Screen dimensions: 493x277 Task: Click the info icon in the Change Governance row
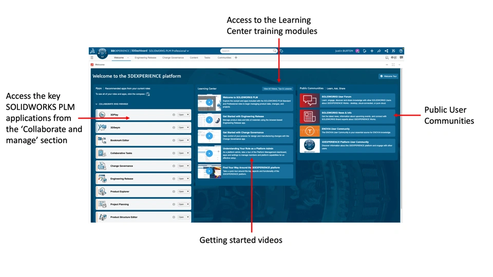coord(174,166)
